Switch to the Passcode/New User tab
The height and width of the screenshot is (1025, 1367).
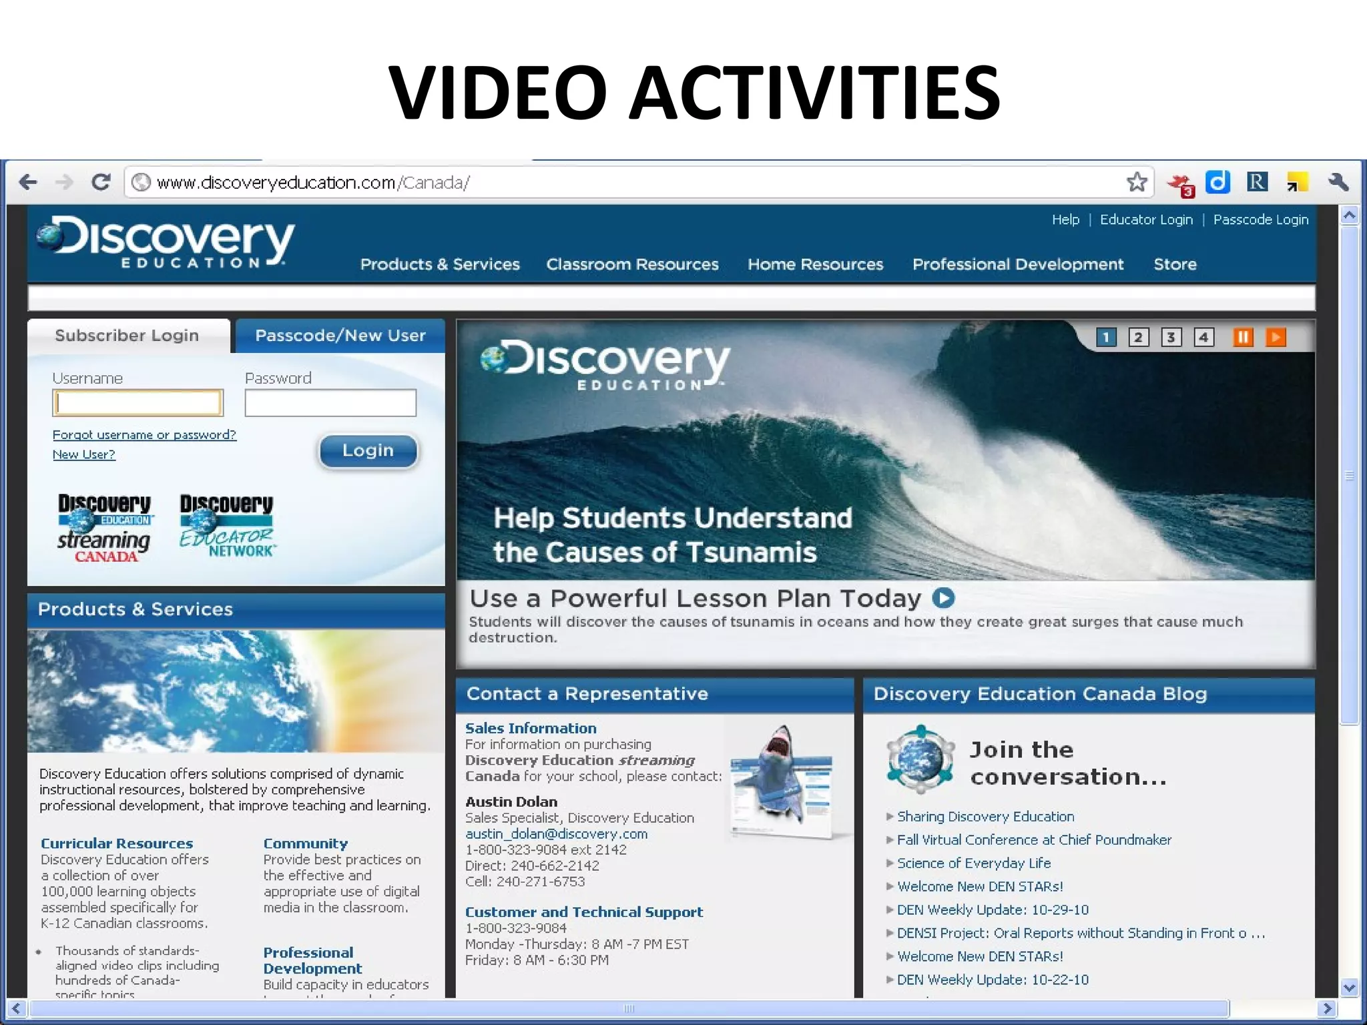click(340, 336)
